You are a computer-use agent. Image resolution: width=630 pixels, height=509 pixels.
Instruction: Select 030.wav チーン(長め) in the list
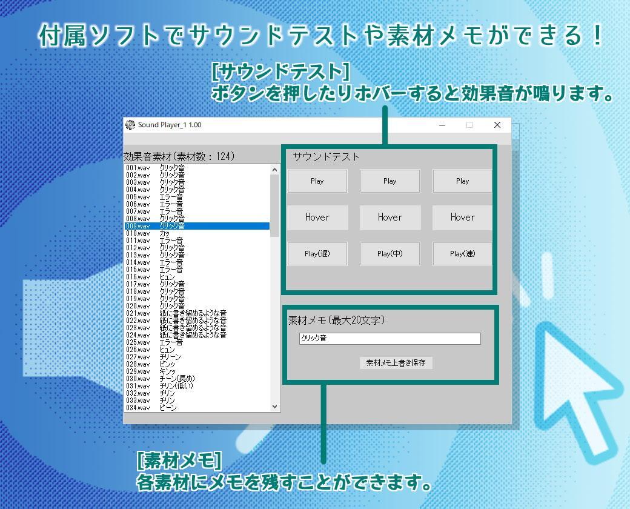(x=197, y=378)
